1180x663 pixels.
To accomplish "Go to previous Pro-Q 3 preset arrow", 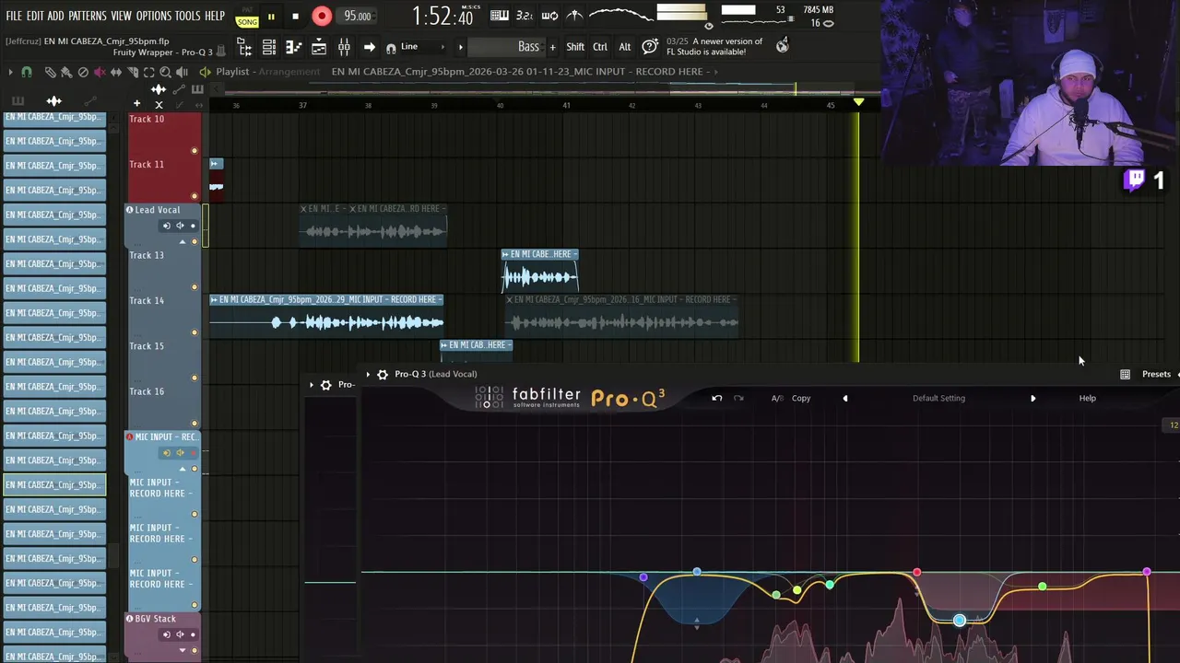I will click(x=845, y=399).
